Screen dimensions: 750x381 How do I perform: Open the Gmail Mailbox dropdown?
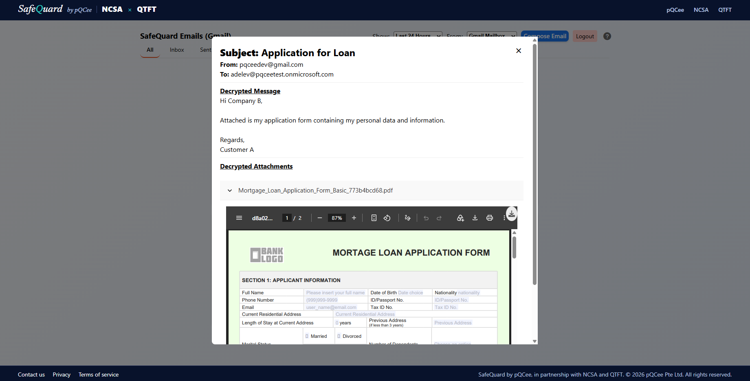492,35
